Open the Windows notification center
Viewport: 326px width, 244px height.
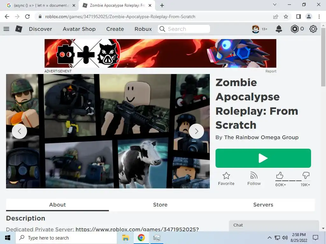click(x=315, y=238)
